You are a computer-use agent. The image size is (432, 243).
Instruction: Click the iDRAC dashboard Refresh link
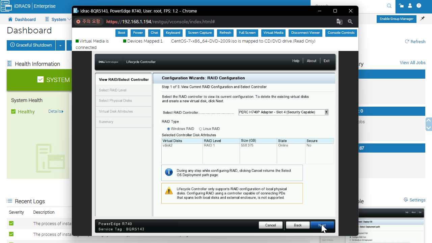point(415,42)
